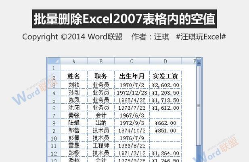Image resolution: width=249 pixels, height=162 pixels.
Task: Click the 实发工资 header cell
Action: [x=165, y=76]
